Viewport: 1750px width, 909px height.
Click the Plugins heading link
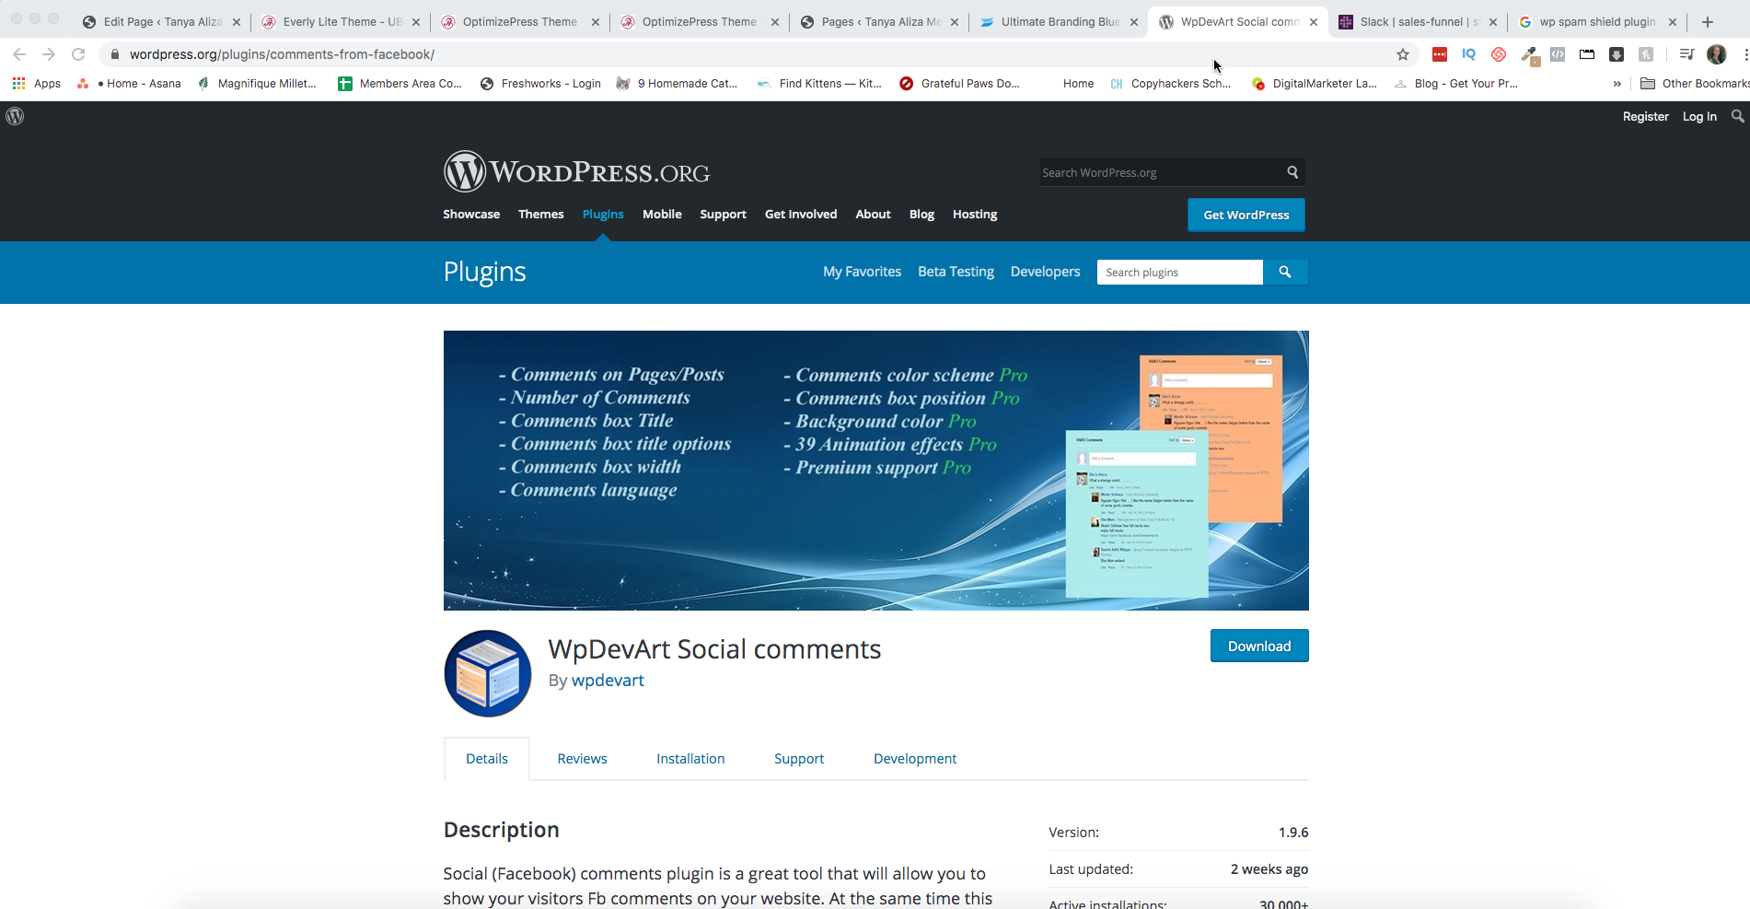point(485,272)
